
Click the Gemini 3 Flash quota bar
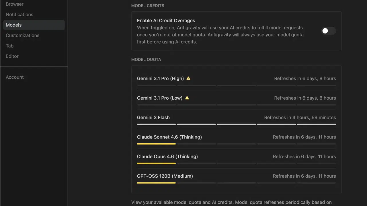(236, 124)
